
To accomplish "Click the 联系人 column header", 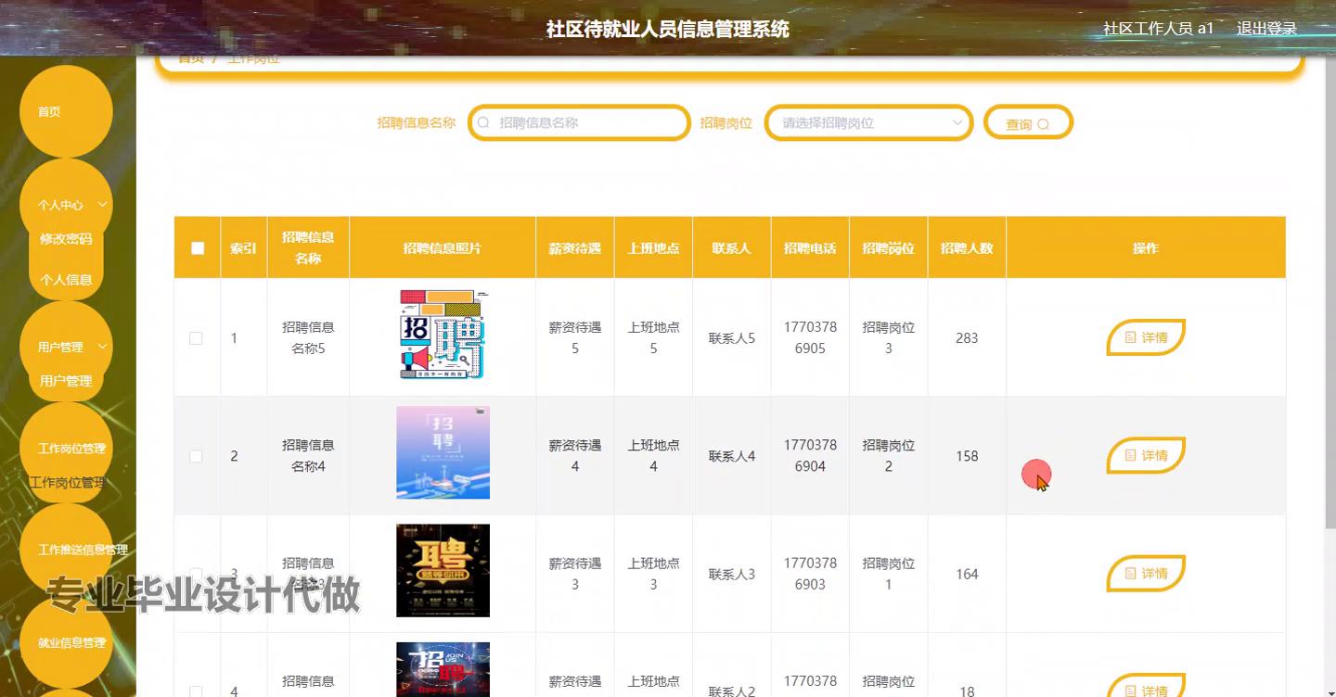I will pos(731,247).
